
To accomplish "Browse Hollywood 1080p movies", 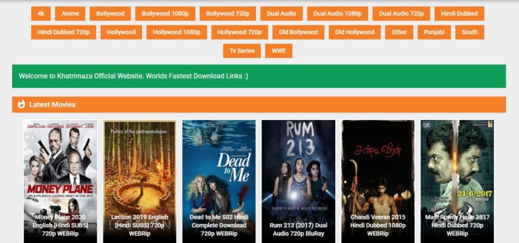I will (176, 32).
